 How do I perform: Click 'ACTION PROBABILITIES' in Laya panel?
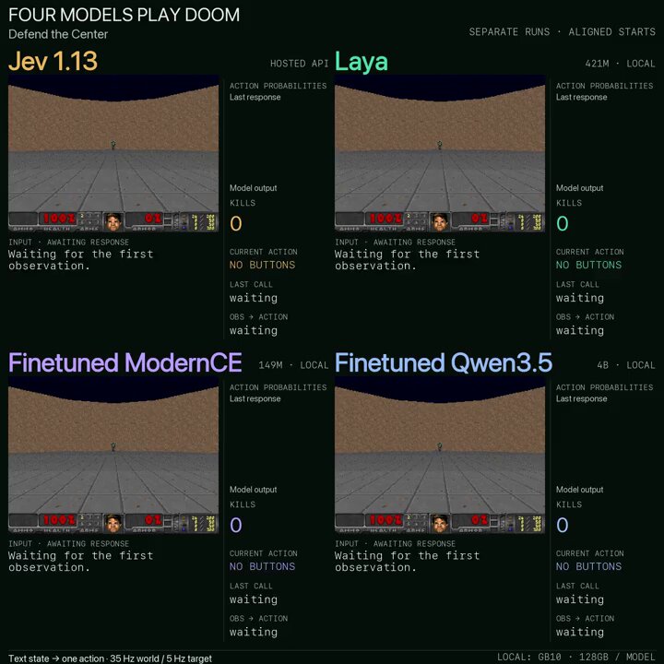click(605, 86)
